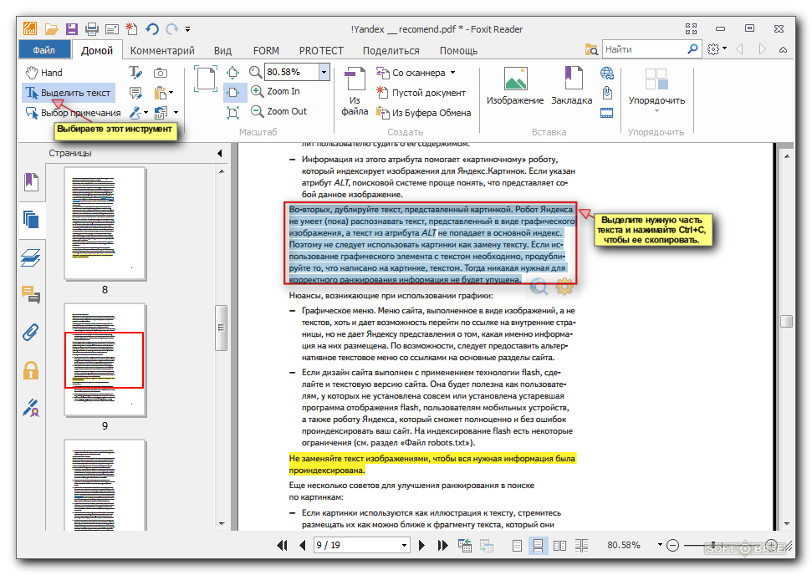
Task: Click the advanced search folder icon
Action: (x=591, y=49)
